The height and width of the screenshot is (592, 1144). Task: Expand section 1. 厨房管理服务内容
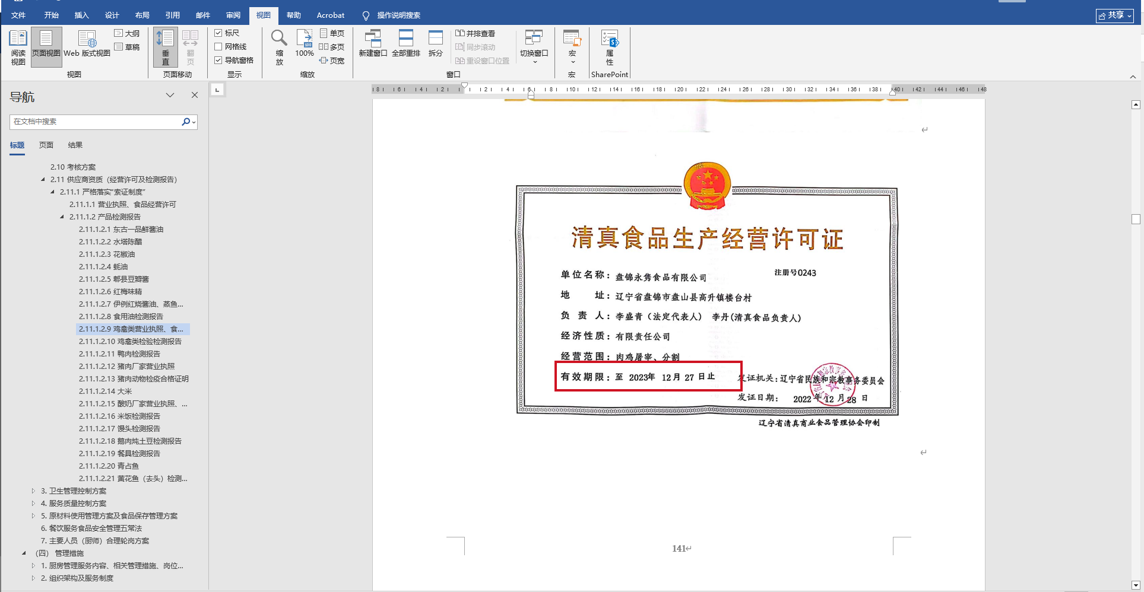coord(33,566)
